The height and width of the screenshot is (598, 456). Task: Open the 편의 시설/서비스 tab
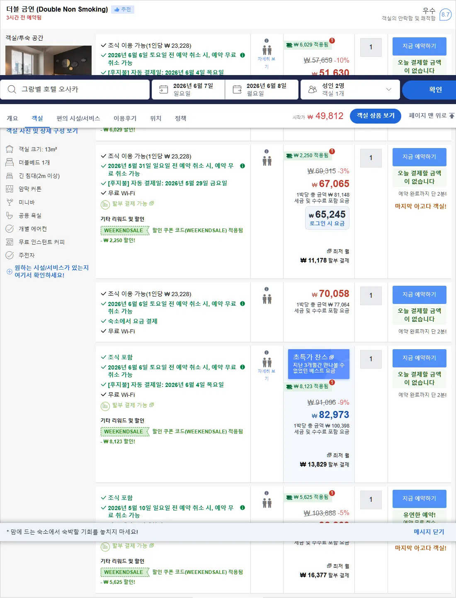point(78,118)
